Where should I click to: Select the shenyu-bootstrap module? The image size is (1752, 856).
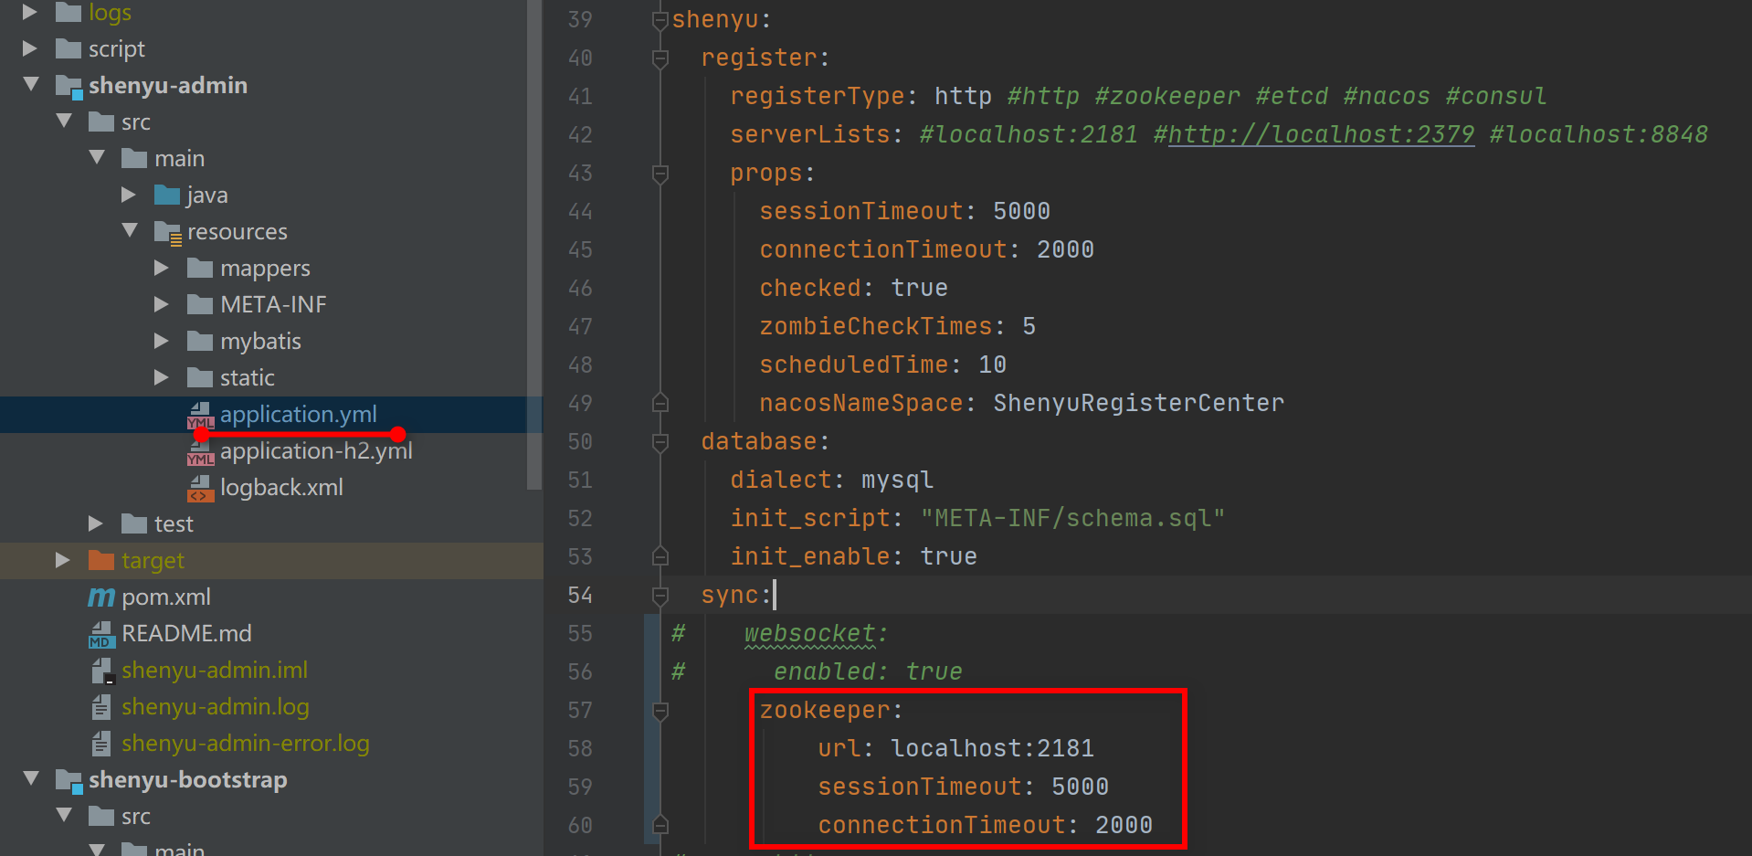tap(187, 780)
